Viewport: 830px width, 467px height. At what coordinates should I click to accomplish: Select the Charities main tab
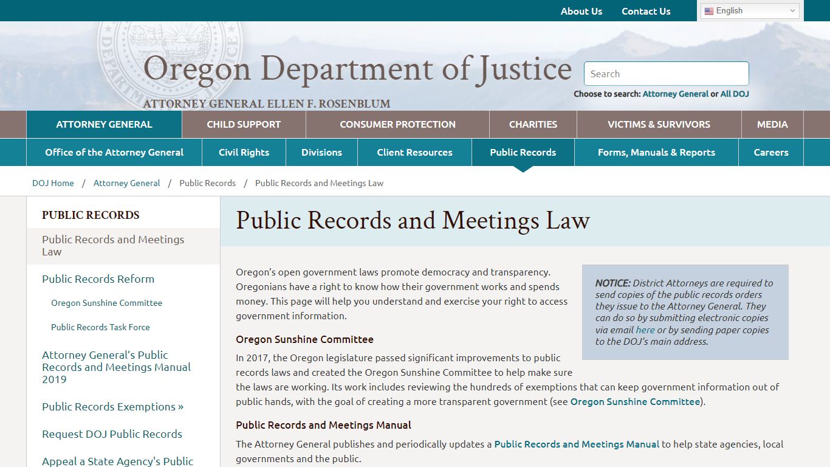coord(533,124)
